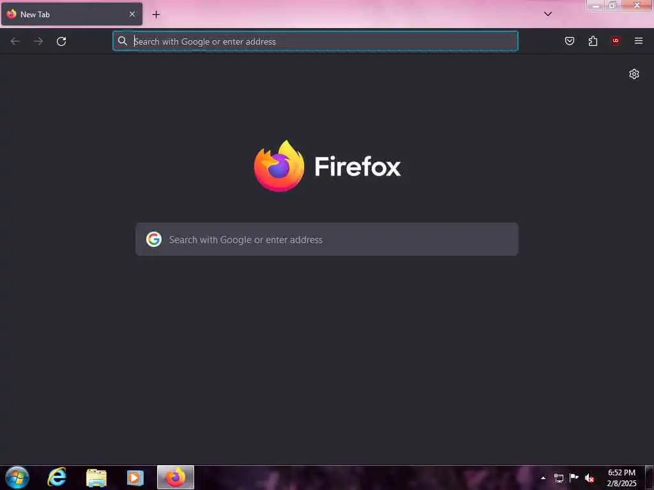Image resolution: width=654 pixels, height=490 pixels.
Task: Open a new tab with plus button
Action: pyautogui.click(x=156, y=14)
